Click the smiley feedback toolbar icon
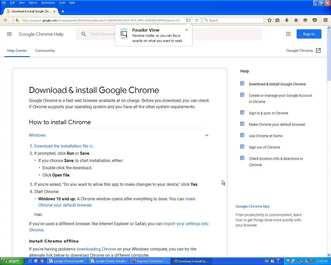Image resolution: width=331 pixels, height=265 pixels. click(305, 20)
